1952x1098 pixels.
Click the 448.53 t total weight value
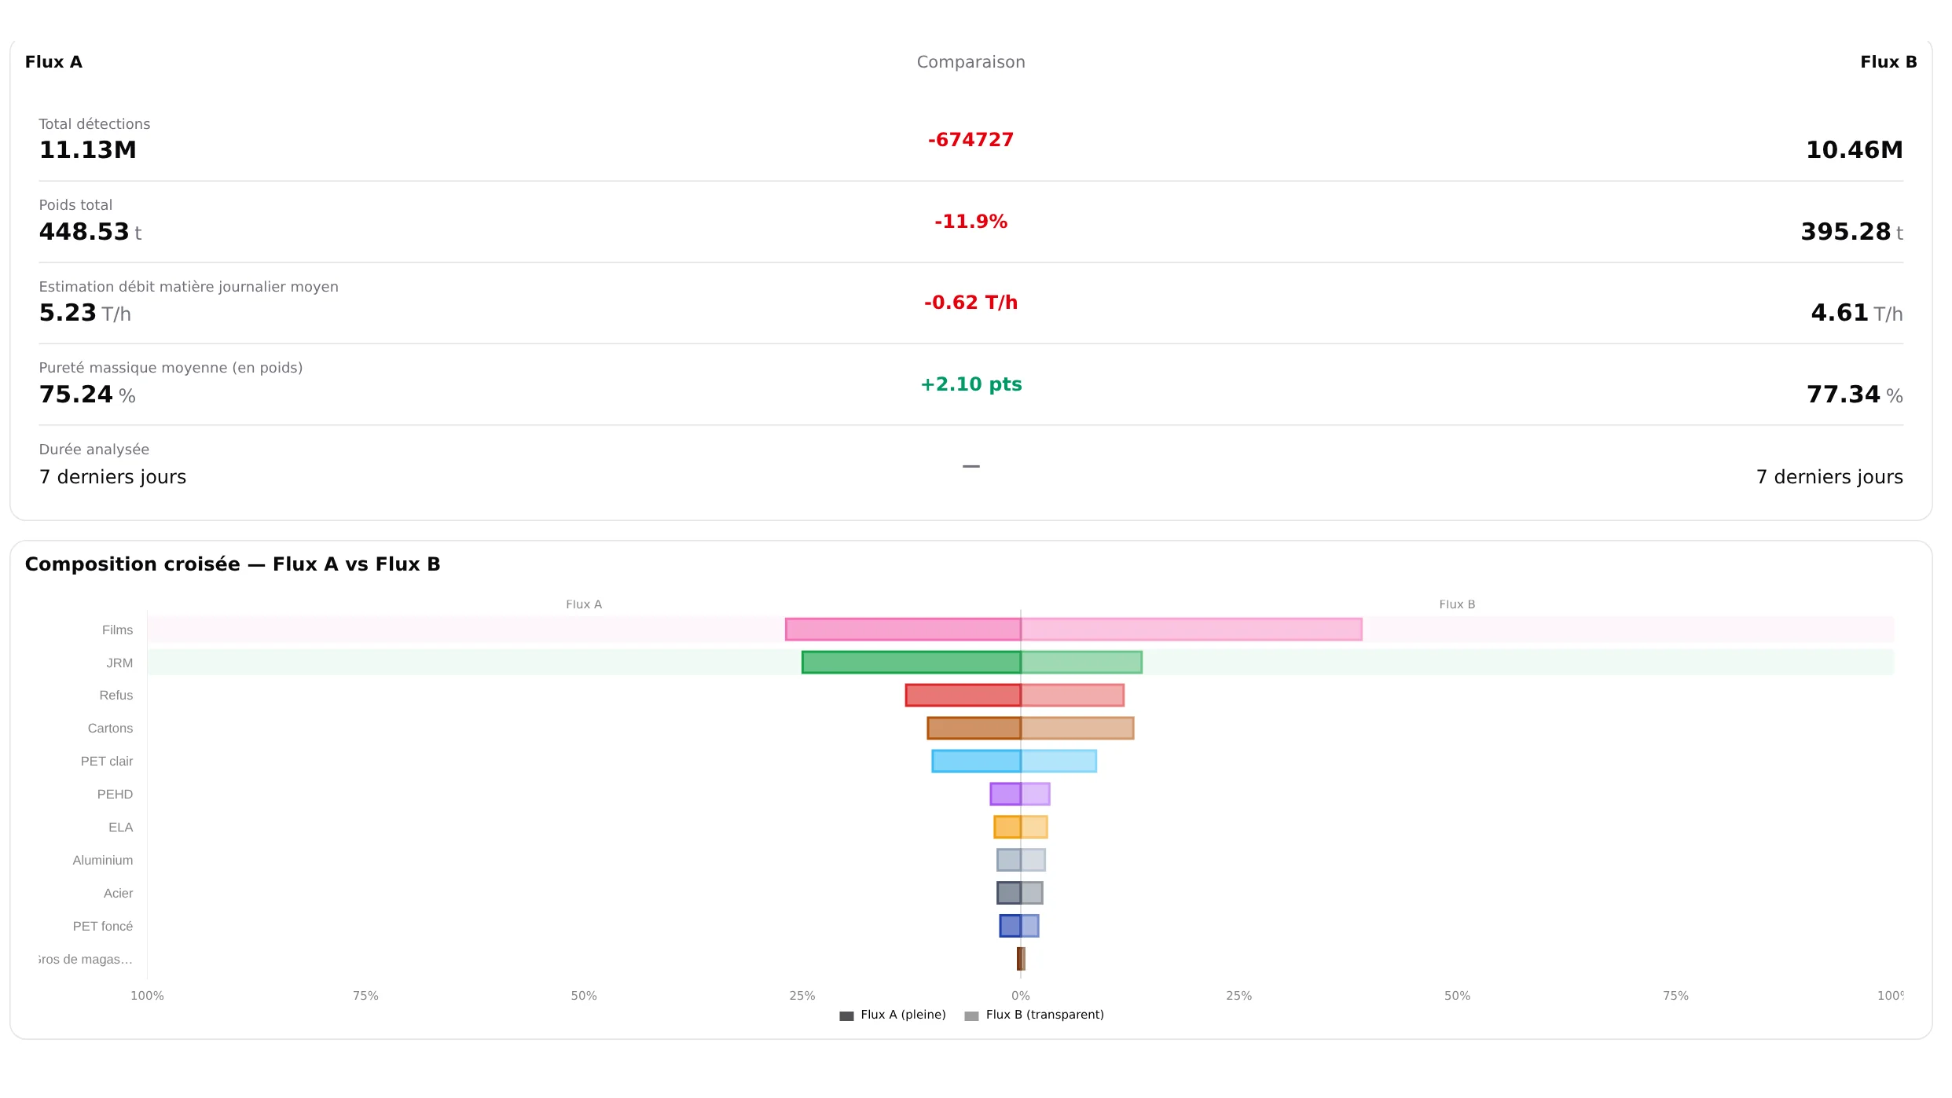pos(90,232)
